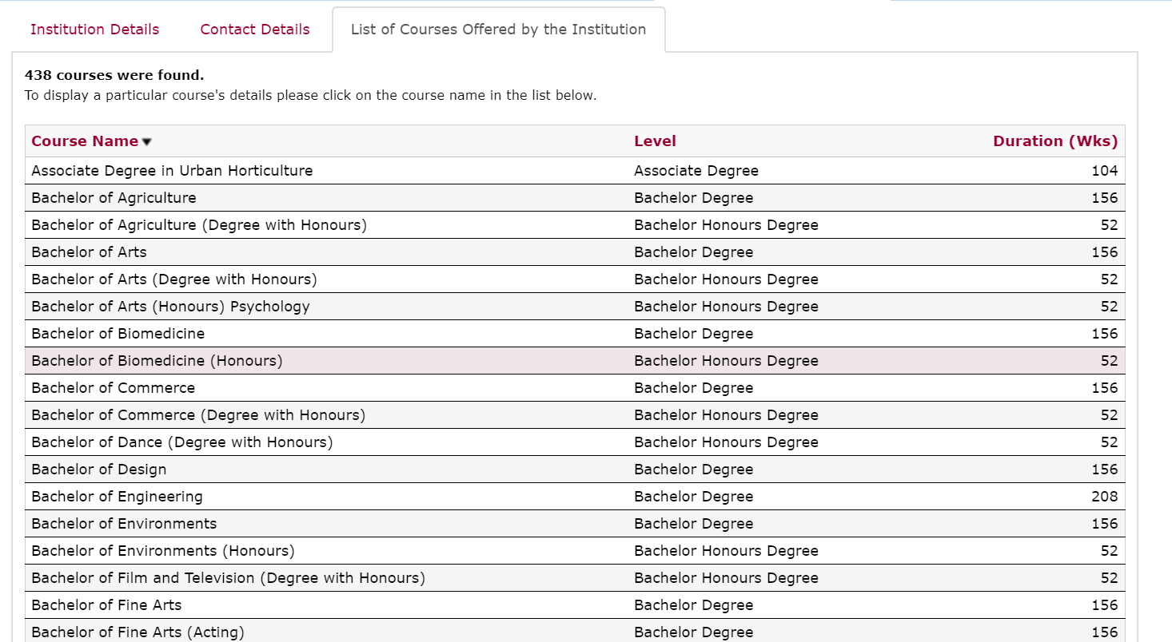Image resolution: width=1172 pixels, height=642 pixels.
Task: Open the Bachelor of Agriculture course
Action: point(114,198)
